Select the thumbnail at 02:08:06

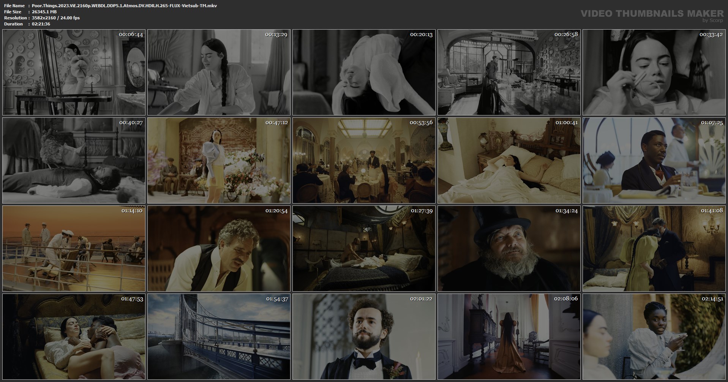509,336
